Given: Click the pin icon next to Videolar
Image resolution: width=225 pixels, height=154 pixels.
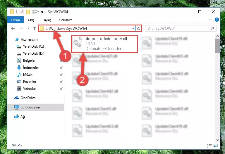Looking at the screenshot, I should coord(61,89).
